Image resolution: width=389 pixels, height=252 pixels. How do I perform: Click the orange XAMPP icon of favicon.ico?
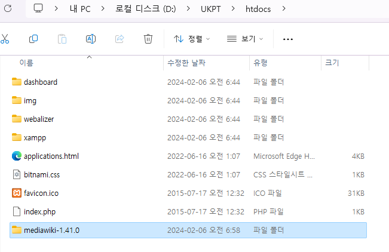coord(17,193)
